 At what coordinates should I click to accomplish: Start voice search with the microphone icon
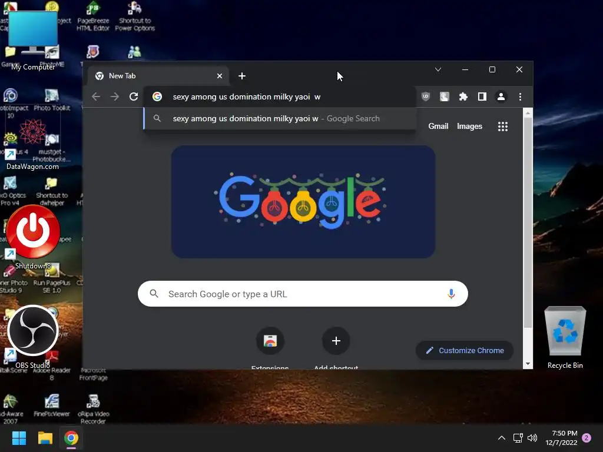pyautogui.click(x=451, y=294)
